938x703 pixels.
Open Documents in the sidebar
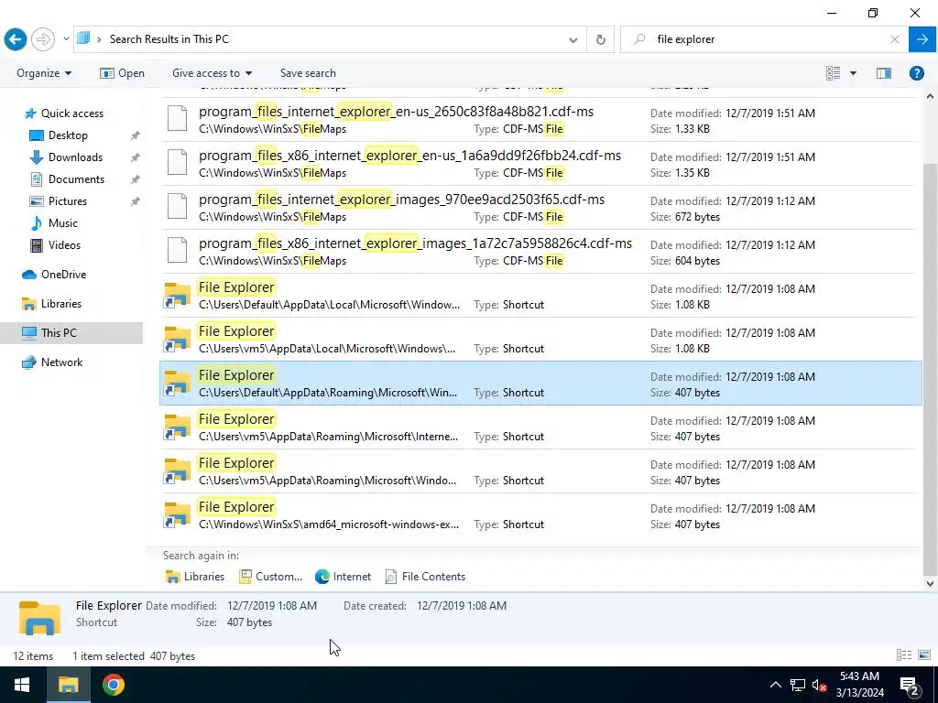[76, 179]
